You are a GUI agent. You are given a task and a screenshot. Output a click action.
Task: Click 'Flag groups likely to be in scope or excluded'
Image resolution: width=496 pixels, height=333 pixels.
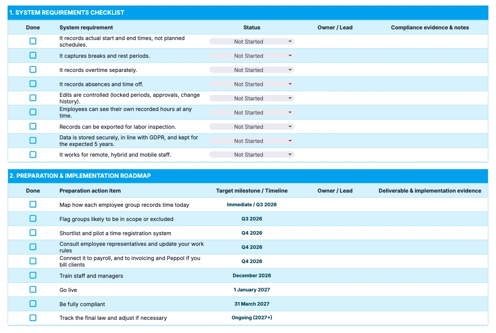(117, 219)
